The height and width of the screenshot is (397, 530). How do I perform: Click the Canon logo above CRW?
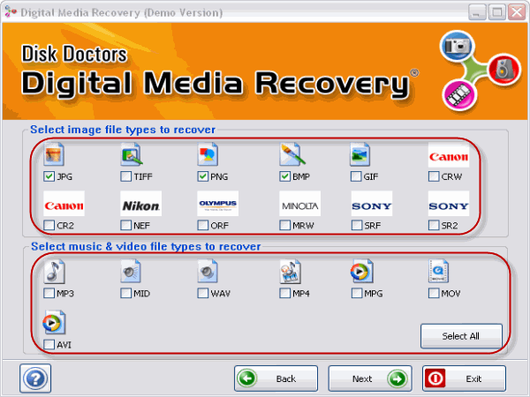(x=449, y=155)
